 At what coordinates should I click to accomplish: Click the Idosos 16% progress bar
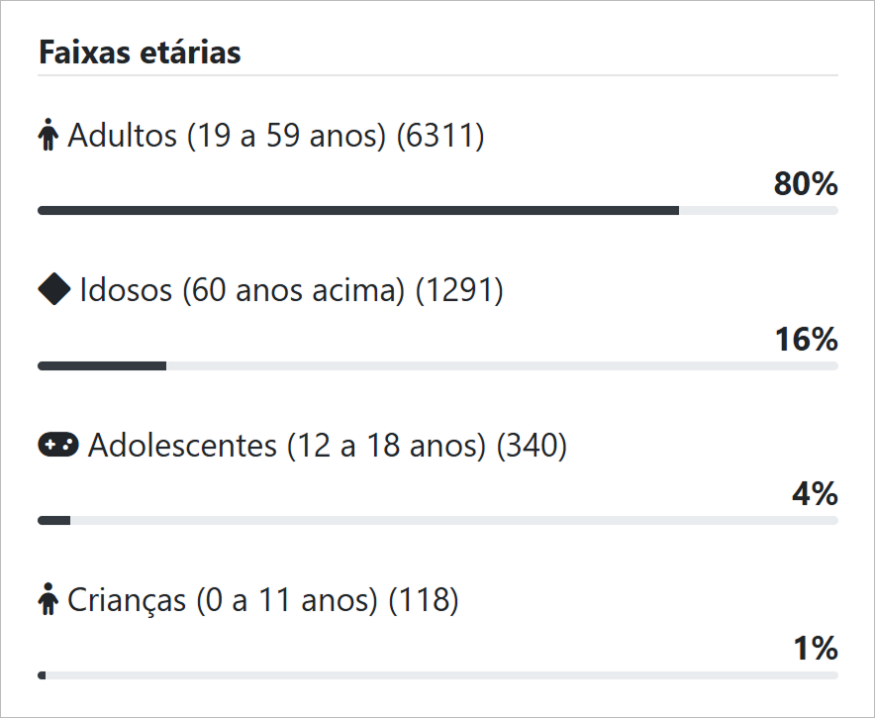click(x=437, y=365)
